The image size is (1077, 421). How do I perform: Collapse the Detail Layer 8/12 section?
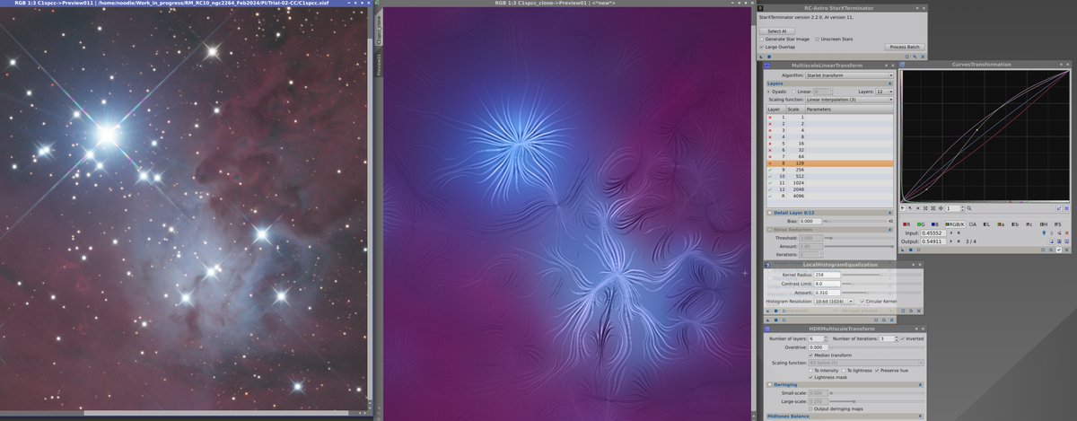tap(890, 213)
